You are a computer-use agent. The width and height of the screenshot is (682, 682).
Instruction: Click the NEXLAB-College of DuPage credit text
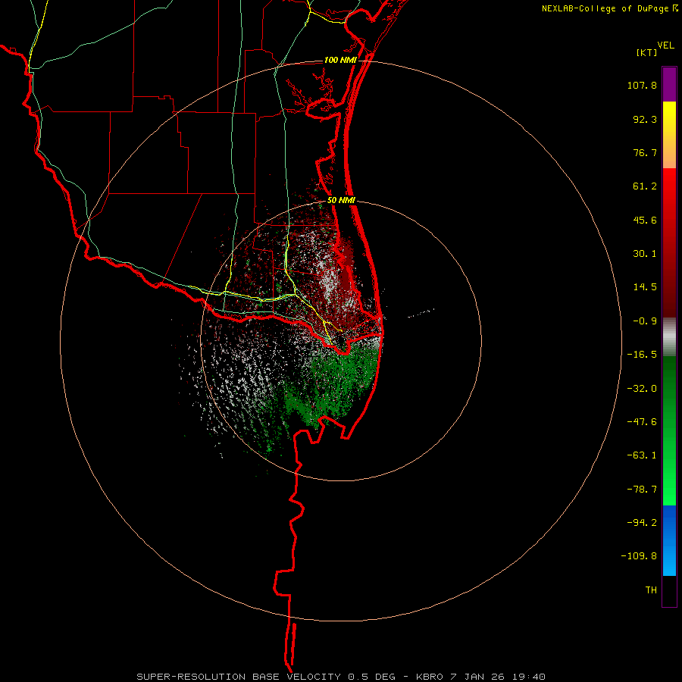(605, 8)
